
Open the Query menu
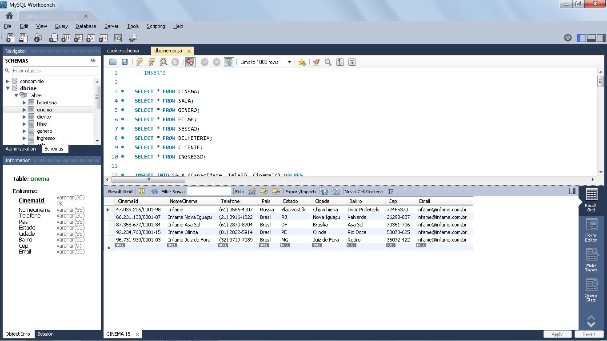pyautogui.click(x=61, y=26)
